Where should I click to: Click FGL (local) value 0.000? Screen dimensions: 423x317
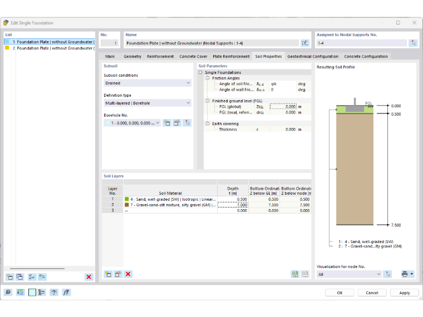[283, 112]
